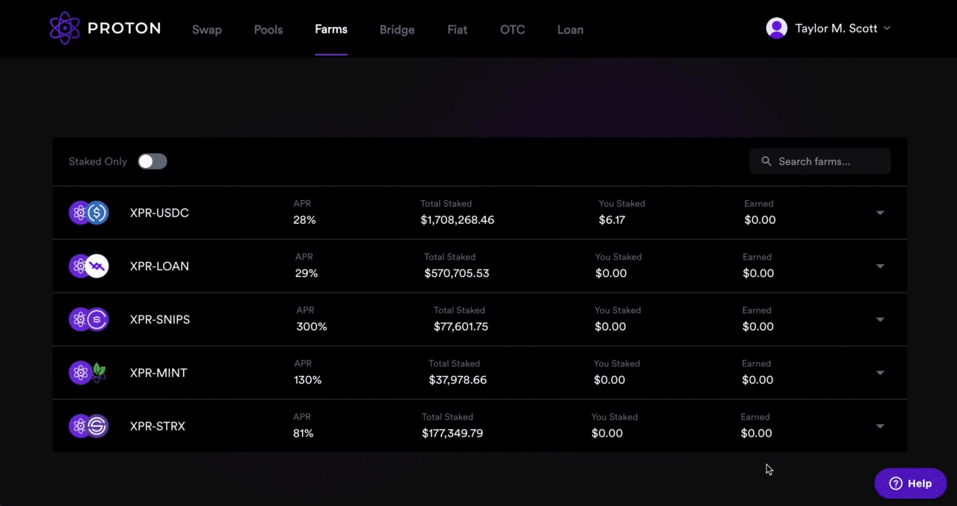Click the $37,978.66 total staked value

click(458, 380)
